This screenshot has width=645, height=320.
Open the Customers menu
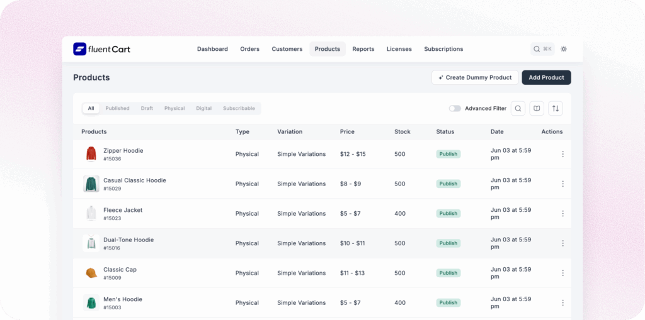[x=287, y=49]
